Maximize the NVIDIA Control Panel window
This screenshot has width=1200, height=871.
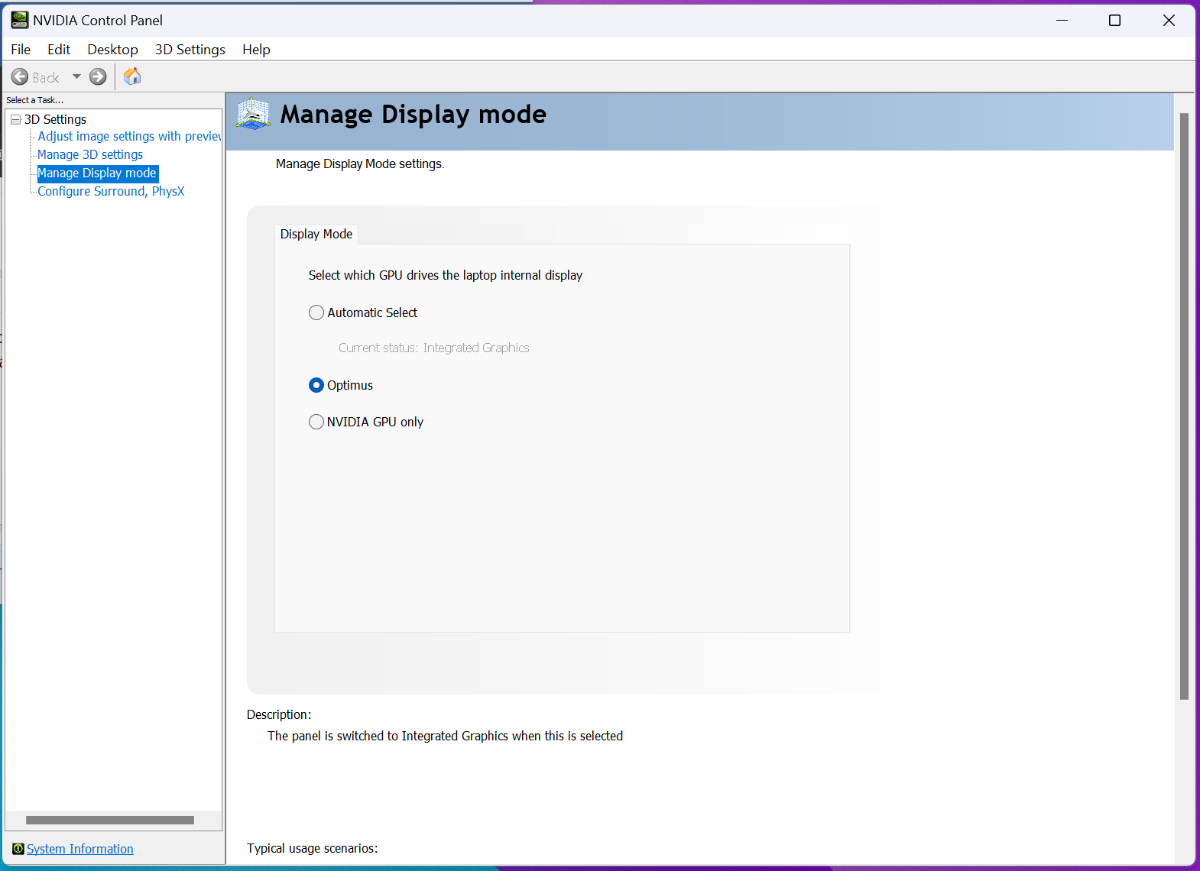(x=1114, y=21)
